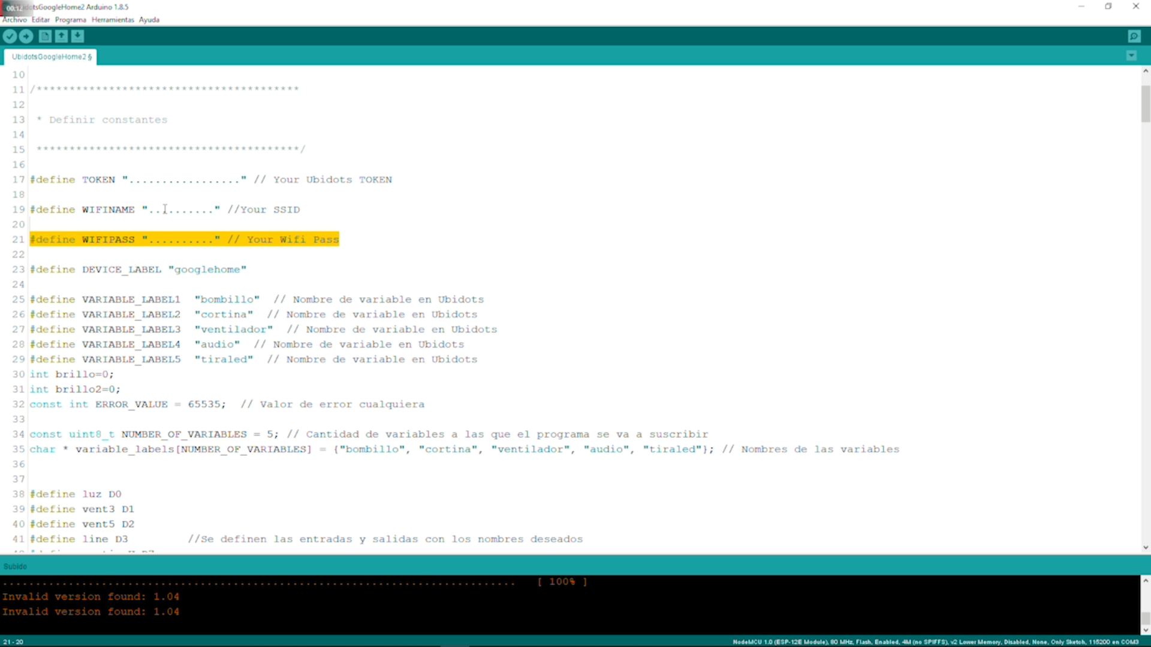Click the "int brillo2=0;" line
This screenshot has height=647, width=1151.
[75, 389]
